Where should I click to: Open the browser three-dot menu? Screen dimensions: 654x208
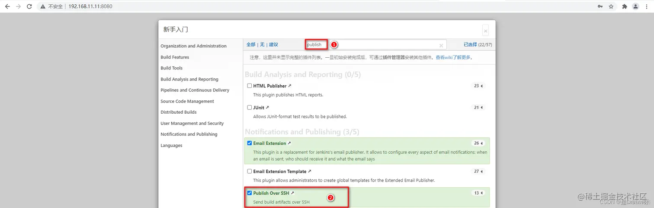click(646, 6)
